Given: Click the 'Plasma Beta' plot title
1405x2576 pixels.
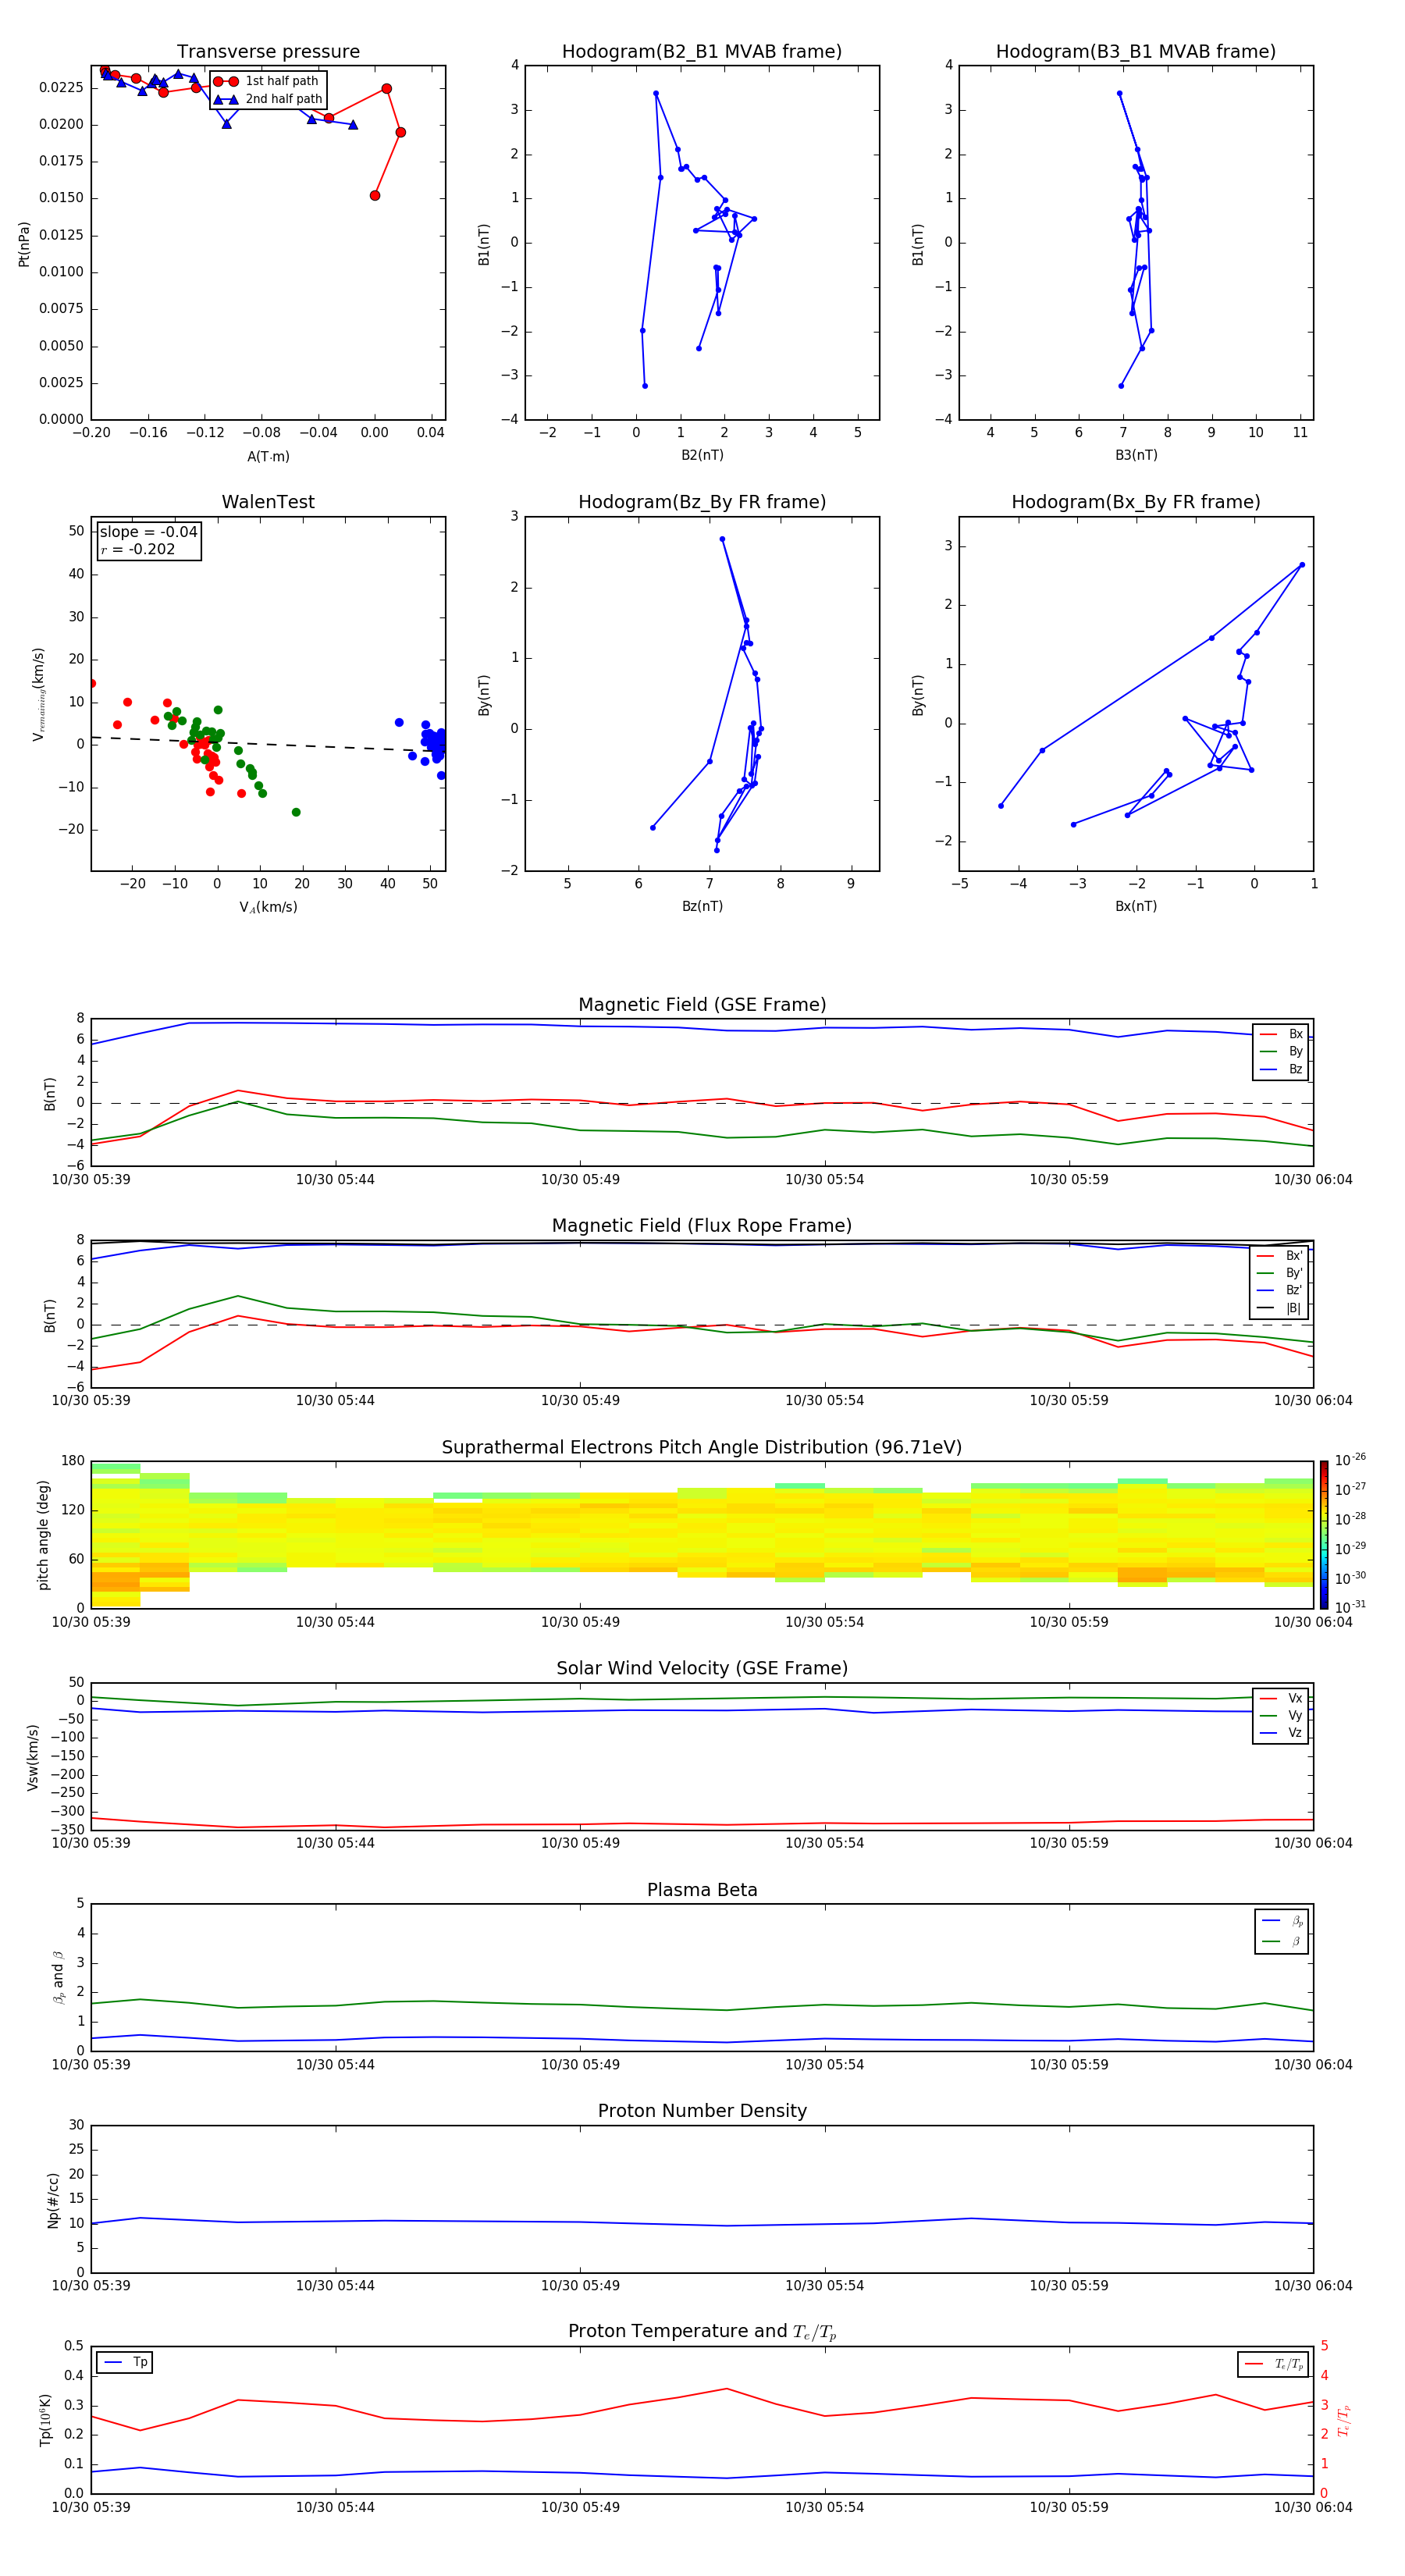Looking at the screenshot, I should pos(702,1891).
